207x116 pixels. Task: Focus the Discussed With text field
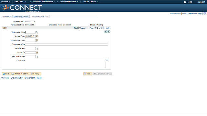coord(66,44)
